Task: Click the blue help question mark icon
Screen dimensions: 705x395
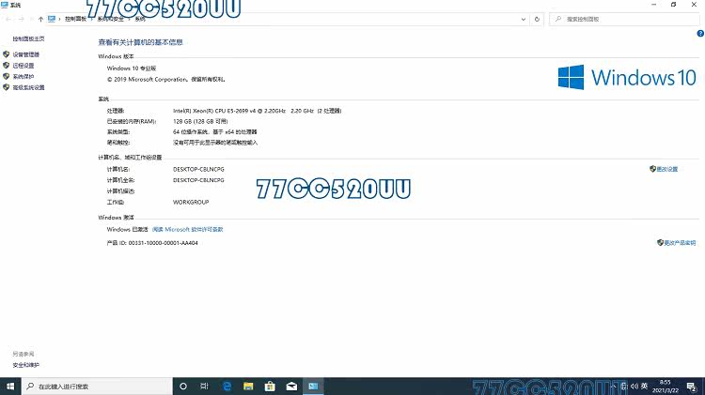Action: (x=700, y=33)
